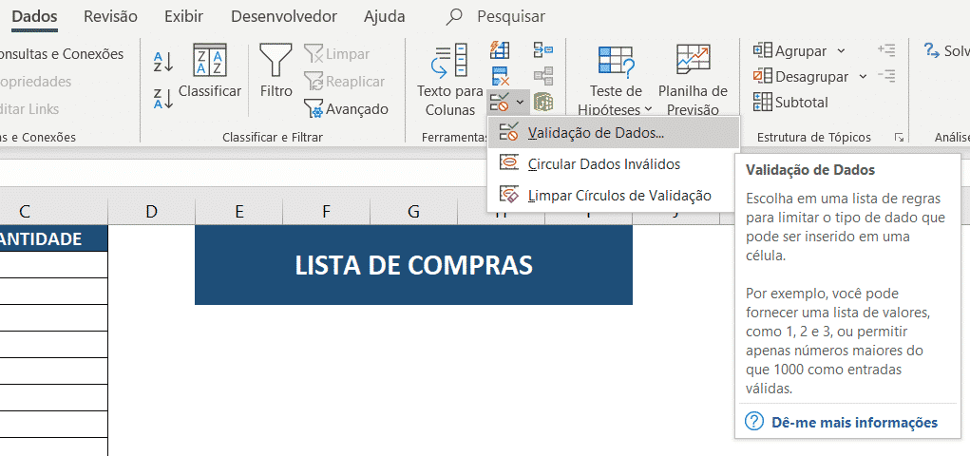Choose Validação de Dados menu entry
This screenshot has width=970, height=456.
(614, 132)
